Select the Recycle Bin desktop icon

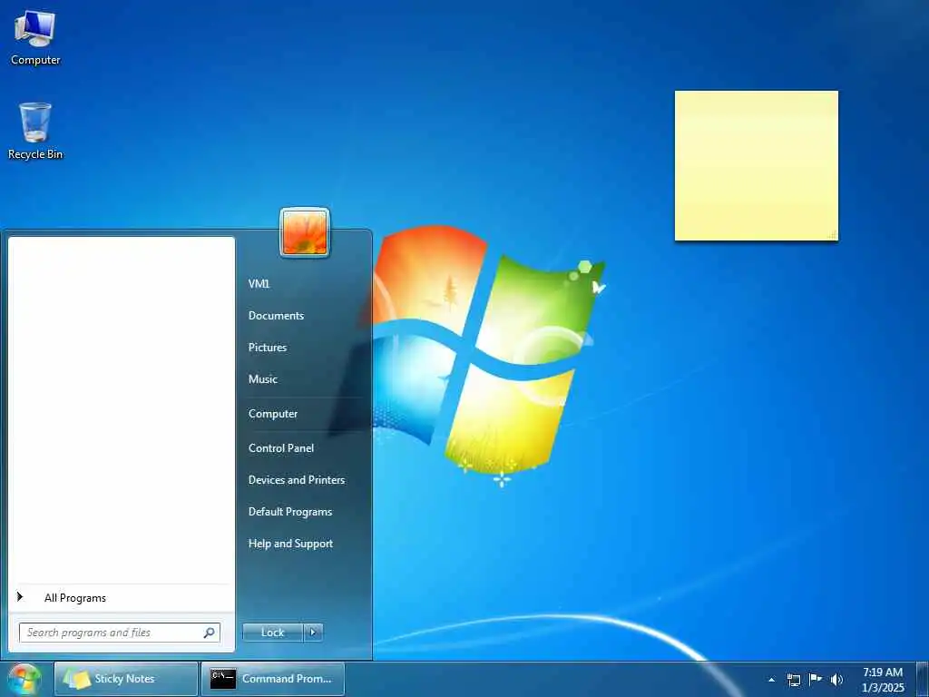tap(35, 131)
